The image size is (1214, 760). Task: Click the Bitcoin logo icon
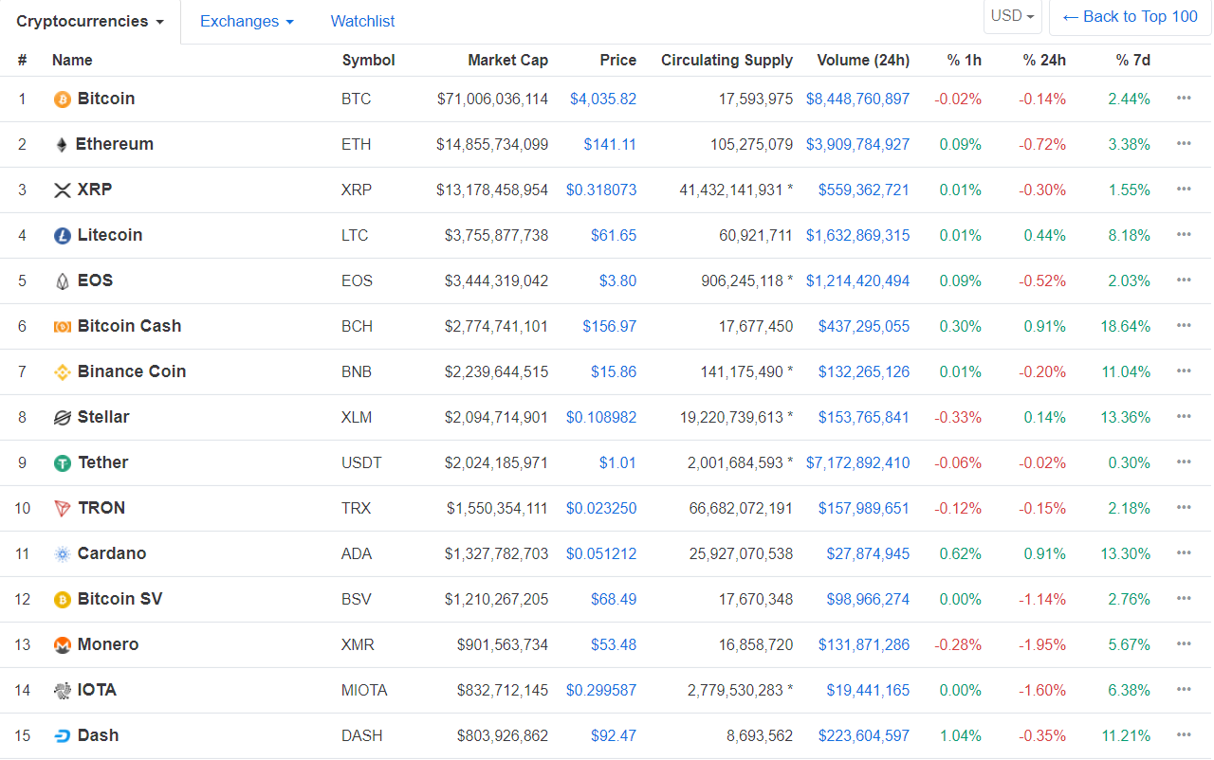[x=61, y=99]
